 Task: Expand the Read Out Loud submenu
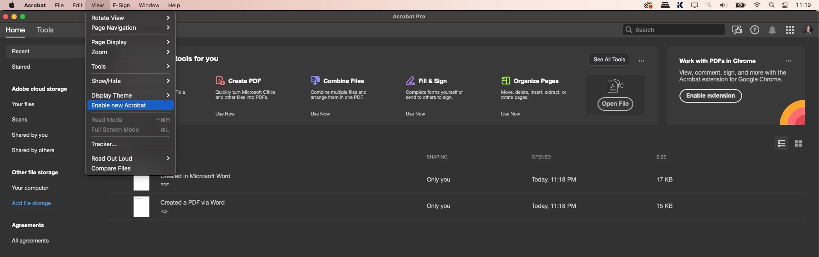131,159
